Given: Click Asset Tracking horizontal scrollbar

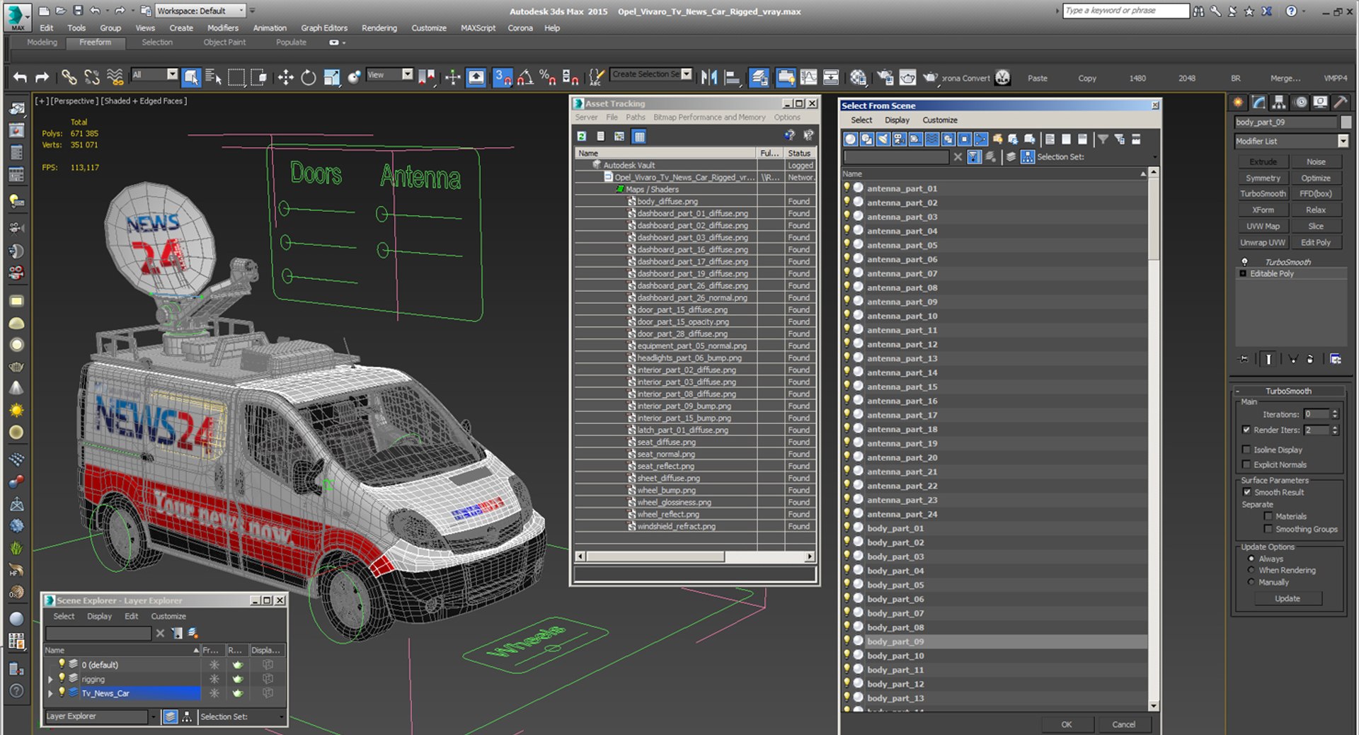Looking at the screenshot, I should pyautogui.click(x=694, y=557).
